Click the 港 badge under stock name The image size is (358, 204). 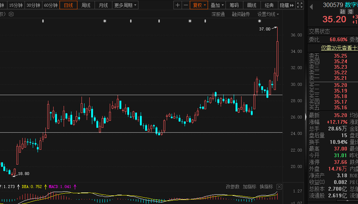pyautogui.click(x=350, y=12)
